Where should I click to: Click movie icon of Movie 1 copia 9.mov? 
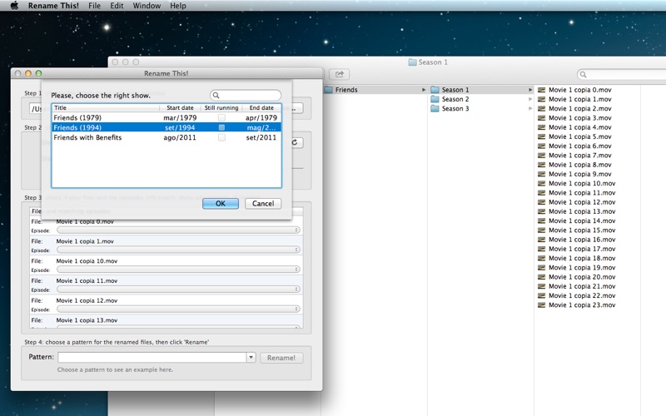pos(542,174)
